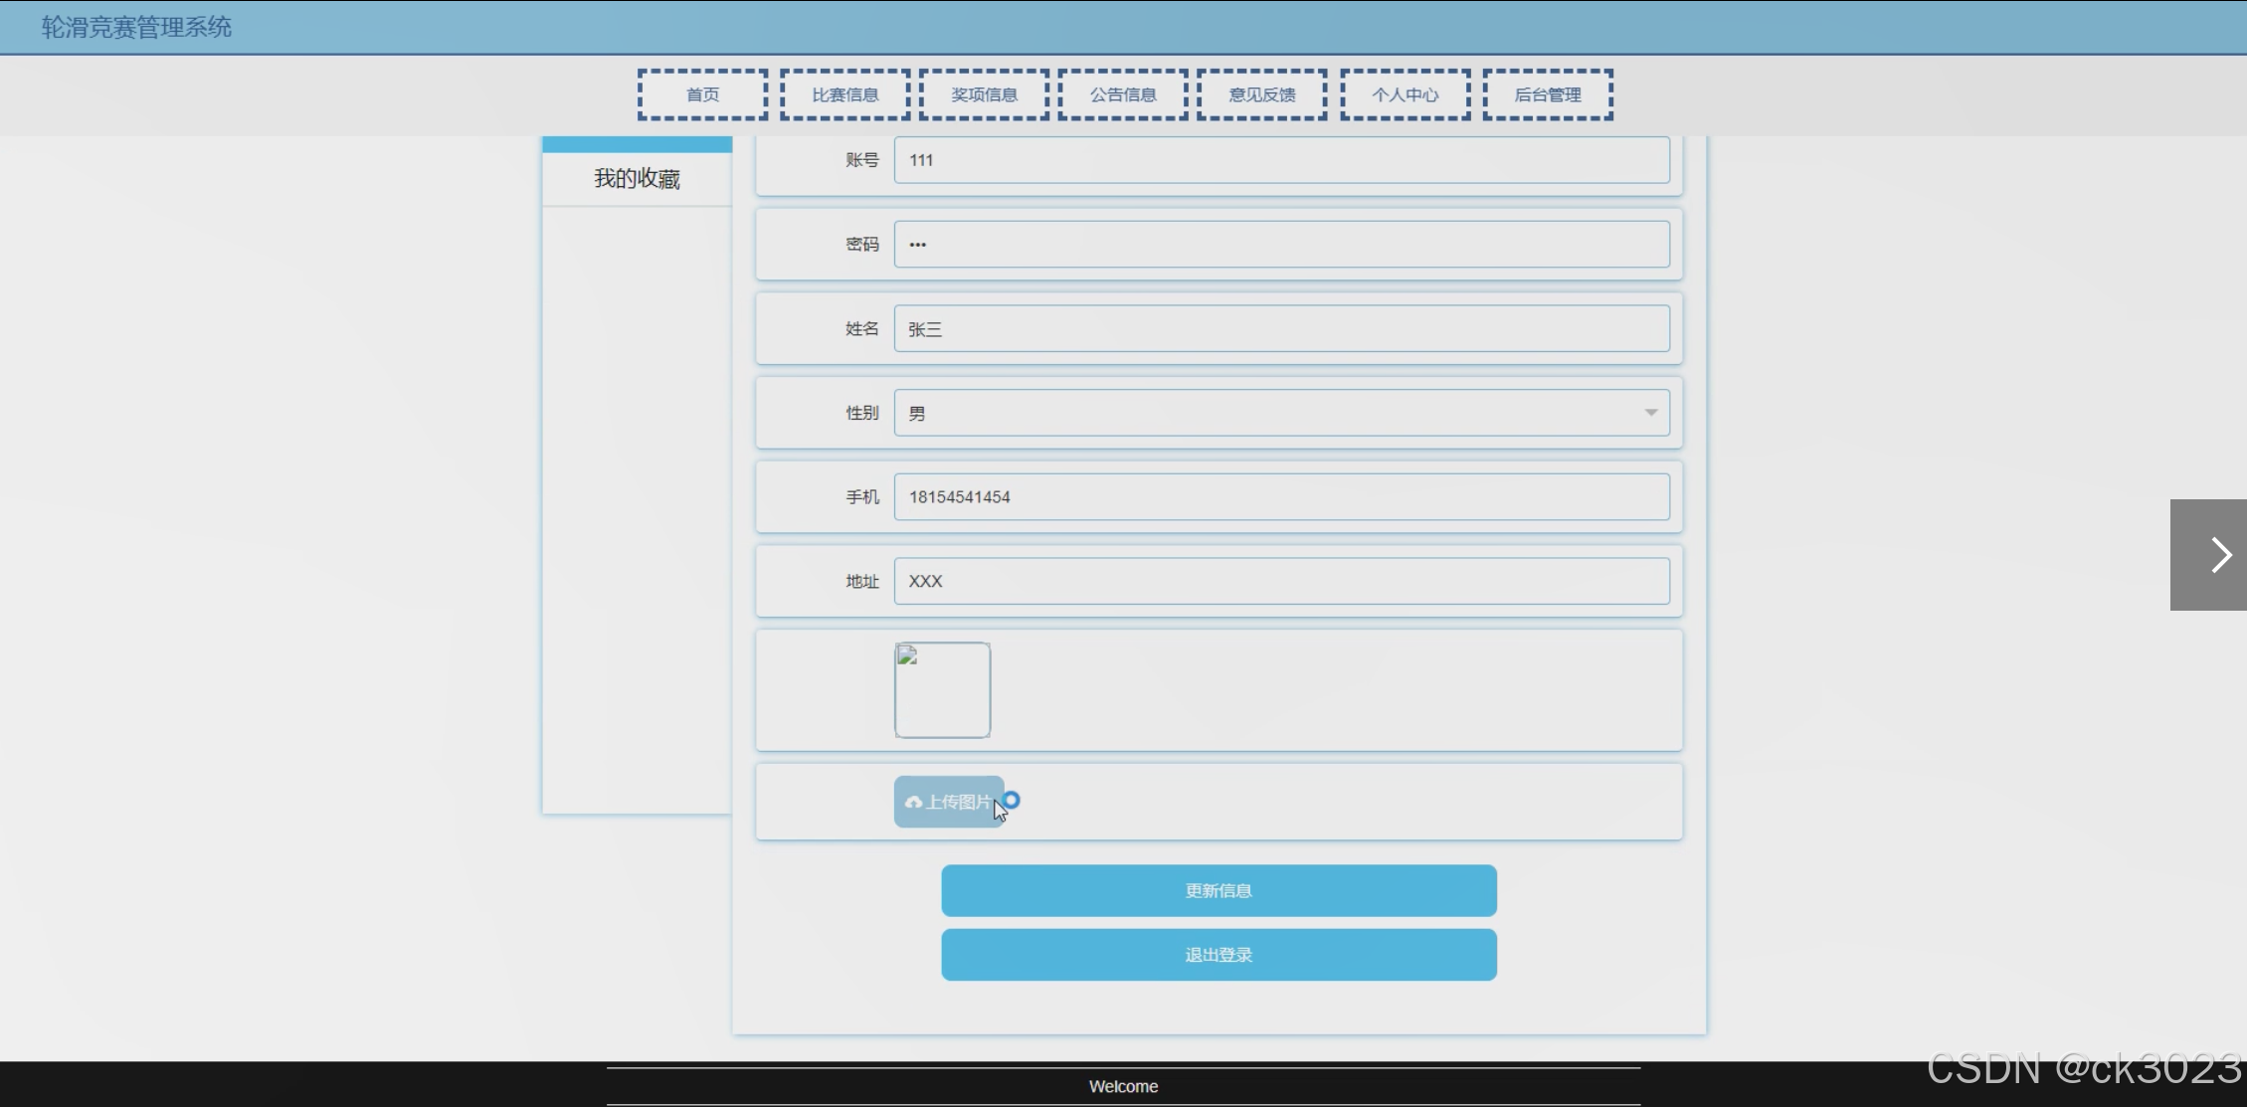This screenshot has width=2247, height=1107.
Task: Click the next-slide chevron arrow
Action: [x=2219, y=555]
